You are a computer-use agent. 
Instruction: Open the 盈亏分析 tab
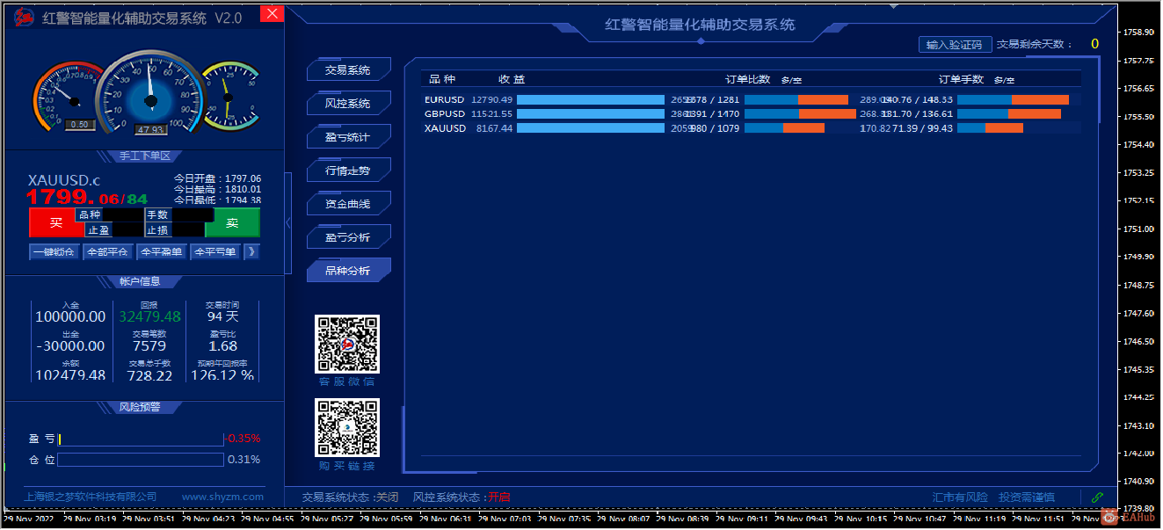point(348,237)
